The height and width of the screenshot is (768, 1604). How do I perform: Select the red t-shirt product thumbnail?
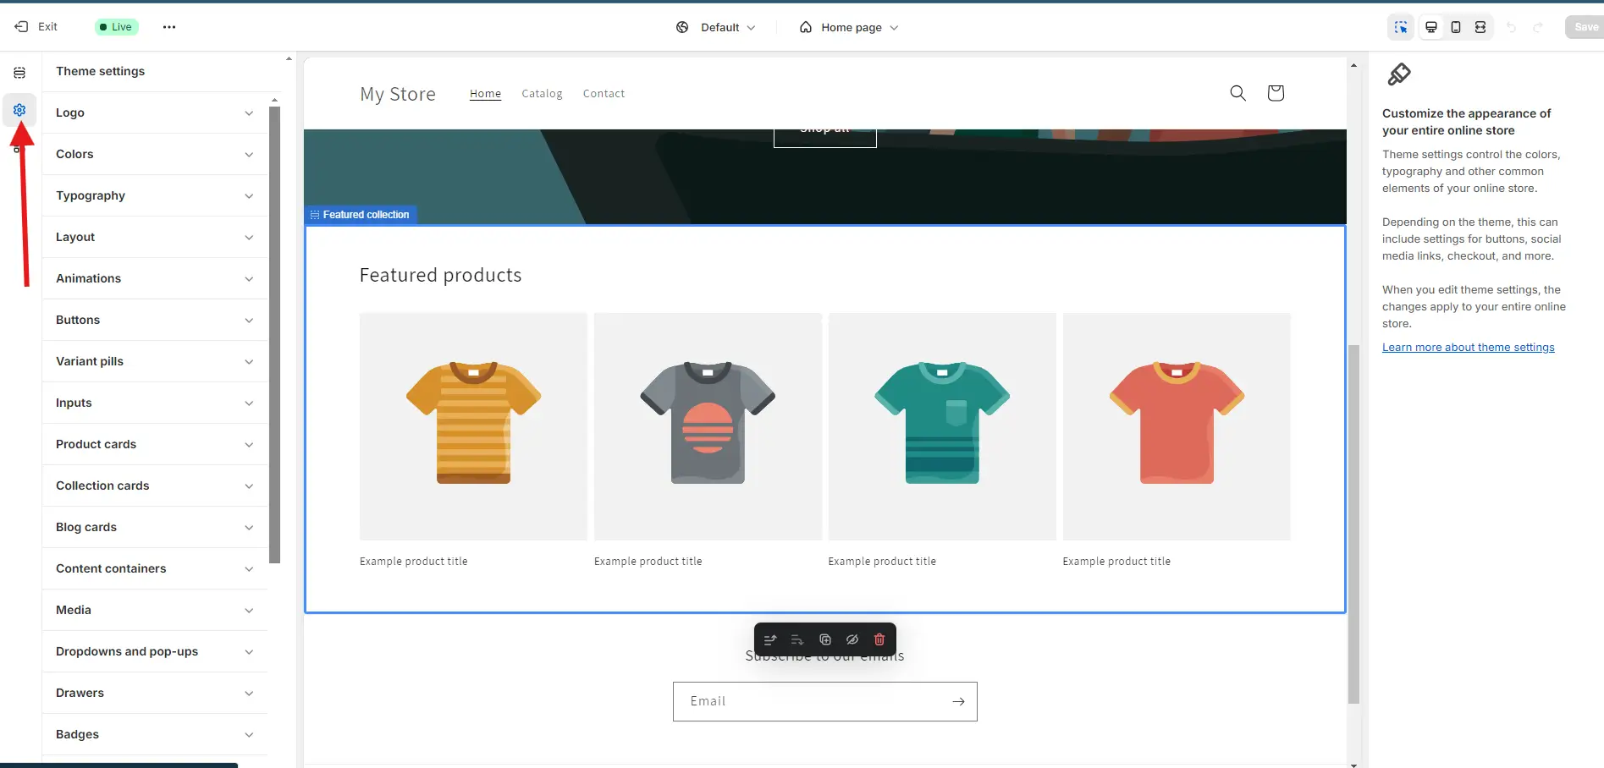[1177, 426]
